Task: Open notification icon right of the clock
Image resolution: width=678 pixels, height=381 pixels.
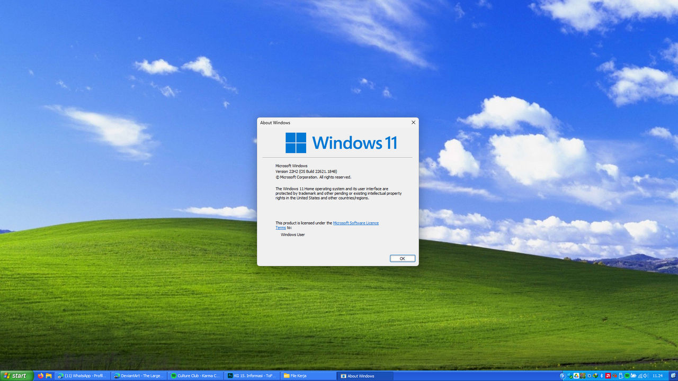Action: tap(673, 376)
